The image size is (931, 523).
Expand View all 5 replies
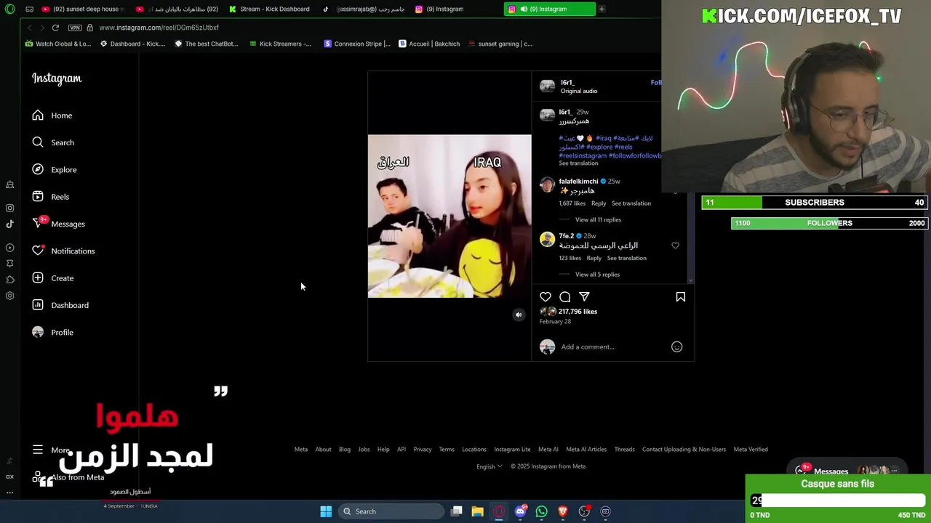[x=597, y=275]
